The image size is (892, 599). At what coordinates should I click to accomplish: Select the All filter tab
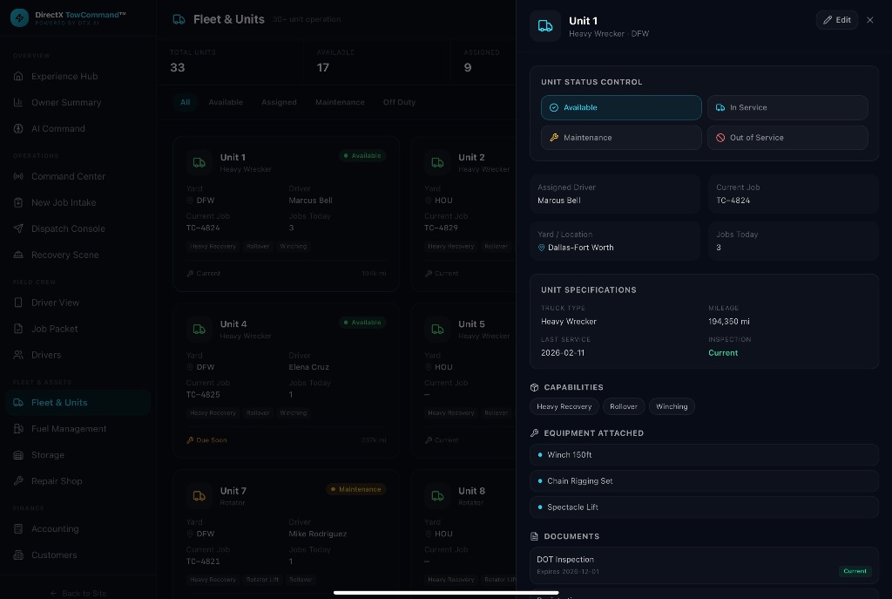click(x=186, y=103)
